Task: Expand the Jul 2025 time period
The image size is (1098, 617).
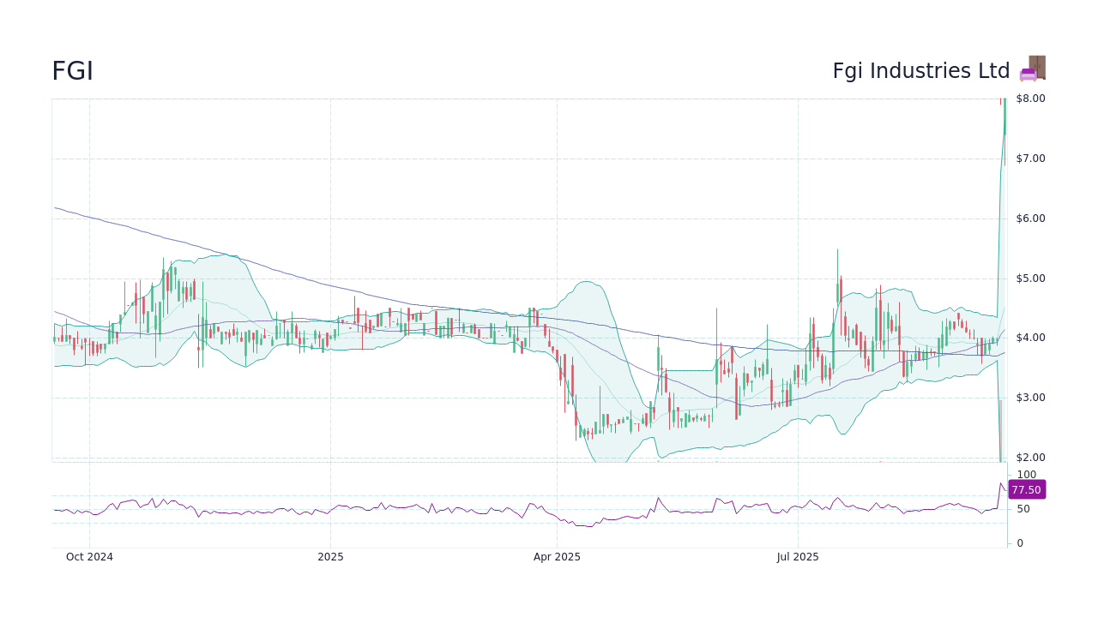Action: pyautogui.click(x=797, y=556)
